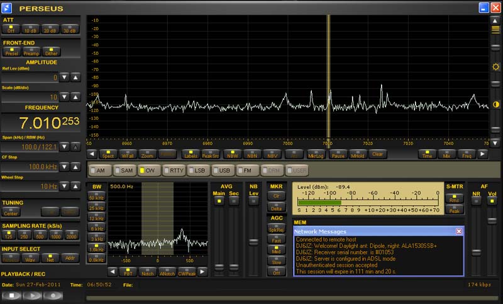Toggle the Preamp button
The width and height of the screenshot is (503, 304).
(31, 52)
